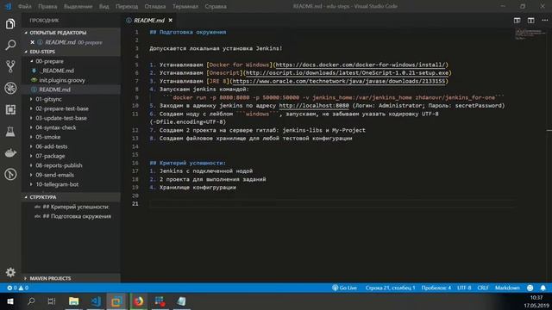
Task: Select the README.md editor tab
Action: 149,21
